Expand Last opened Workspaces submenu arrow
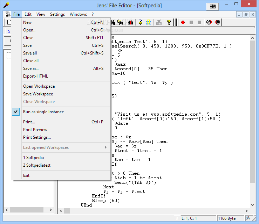This screenshot has width=259, height=224. point(106,147)
